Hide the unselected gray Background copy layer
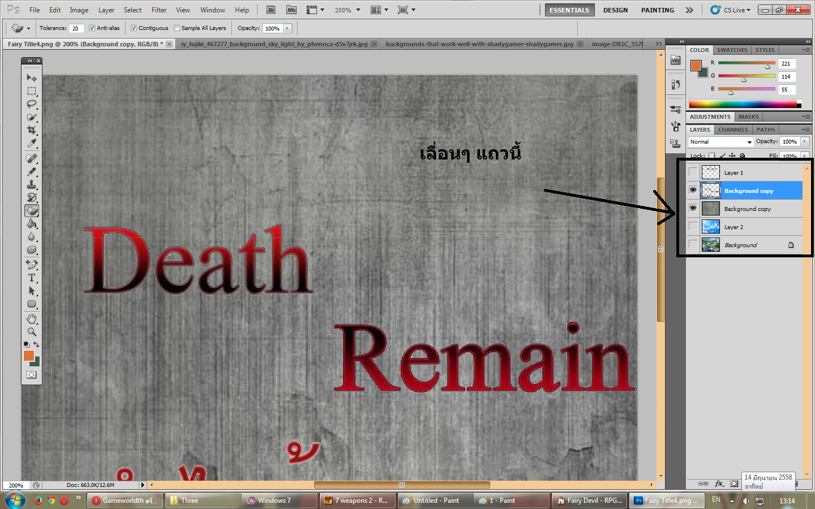This screenshot has width=815, height=509. point(693,209)
